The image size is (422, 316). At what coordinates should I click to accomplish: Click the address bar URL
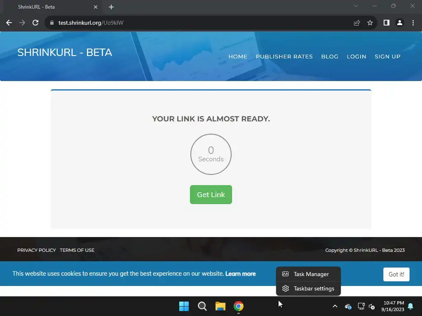point(91,23)
